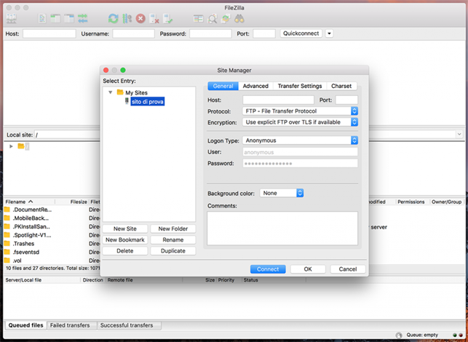The image size is (468, 342).
Task: Click the My Sites folder icon
Action: click(x=120, y=92)
